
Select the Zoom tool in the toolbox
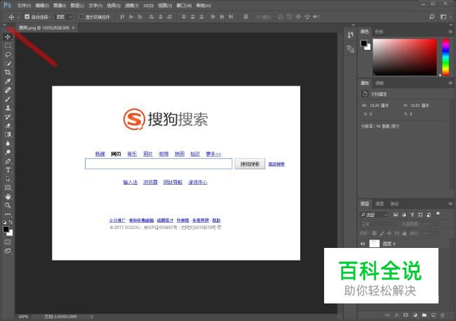click(8, 205)
